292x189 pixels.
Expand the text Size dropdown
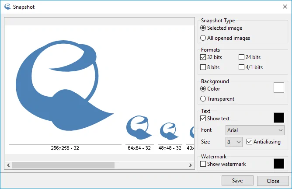pos(234,142)
